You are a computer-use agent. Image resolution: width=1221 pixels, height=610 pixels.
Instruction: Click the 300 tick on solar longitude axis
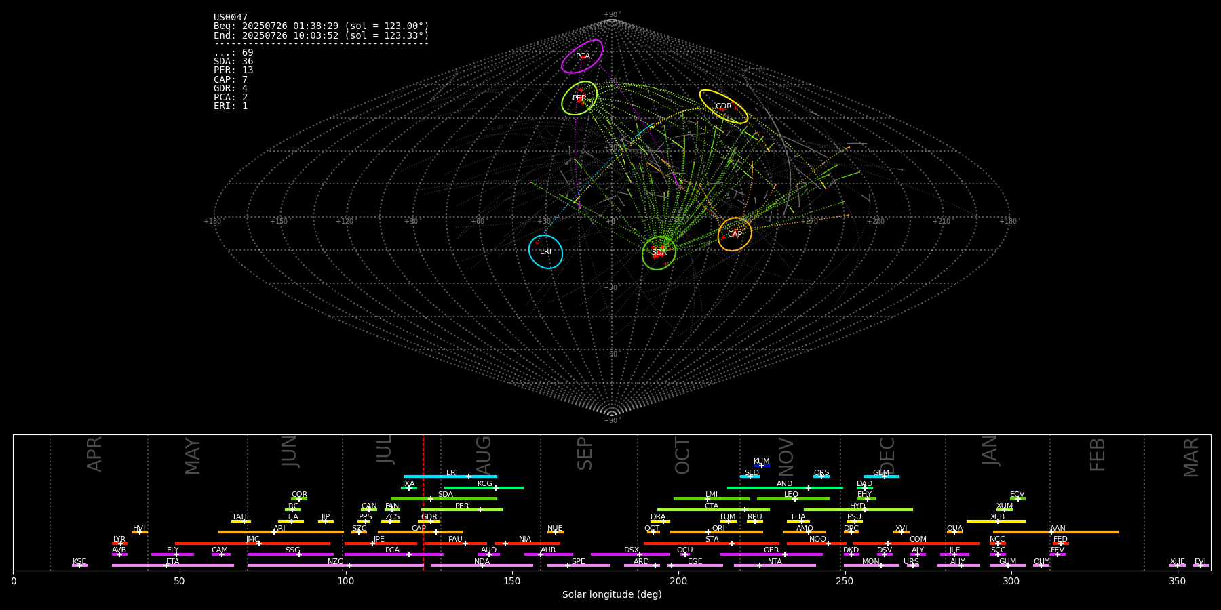[x=1011, y=581]
